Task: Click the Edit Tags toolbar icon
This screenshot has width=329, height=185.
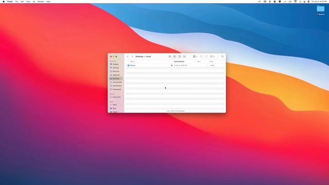Action: click(206, 57)
